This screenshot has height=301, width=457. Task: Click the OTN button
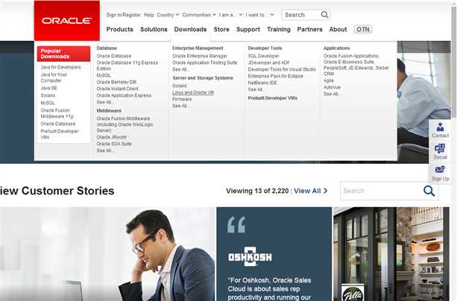(x=363, y=30)
